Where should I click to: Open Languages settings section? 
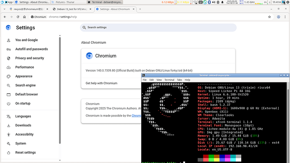pos(23,116)
